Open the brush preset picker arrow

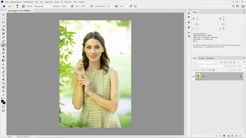click(x=20, y=7)
